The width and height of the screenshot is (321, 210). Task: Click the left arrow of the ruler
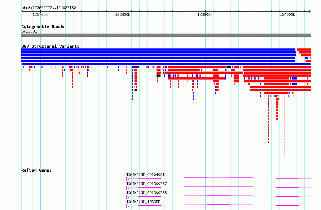[22, 12]
